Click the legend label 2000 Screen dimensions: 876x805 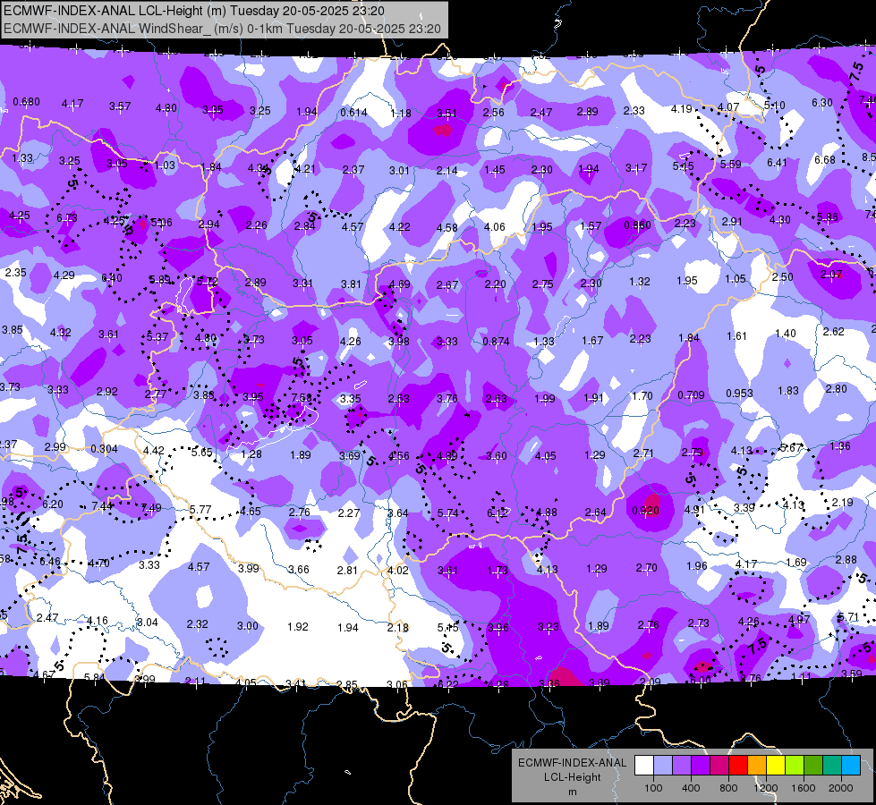click(x=841, y=788)
